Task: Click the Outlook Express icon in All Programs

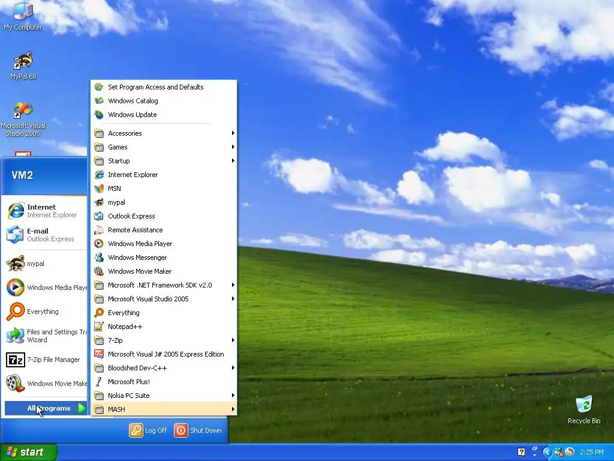Action: pyautogui.click(x=99, y=216)
